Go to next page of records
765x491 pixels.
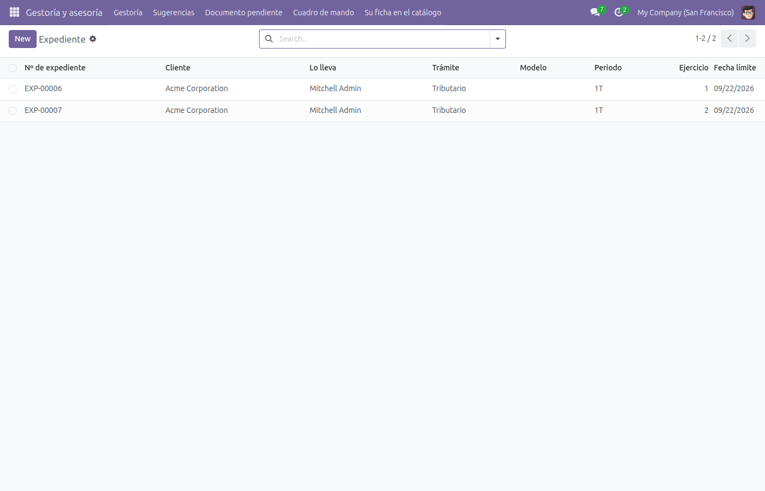pos(748,39)
